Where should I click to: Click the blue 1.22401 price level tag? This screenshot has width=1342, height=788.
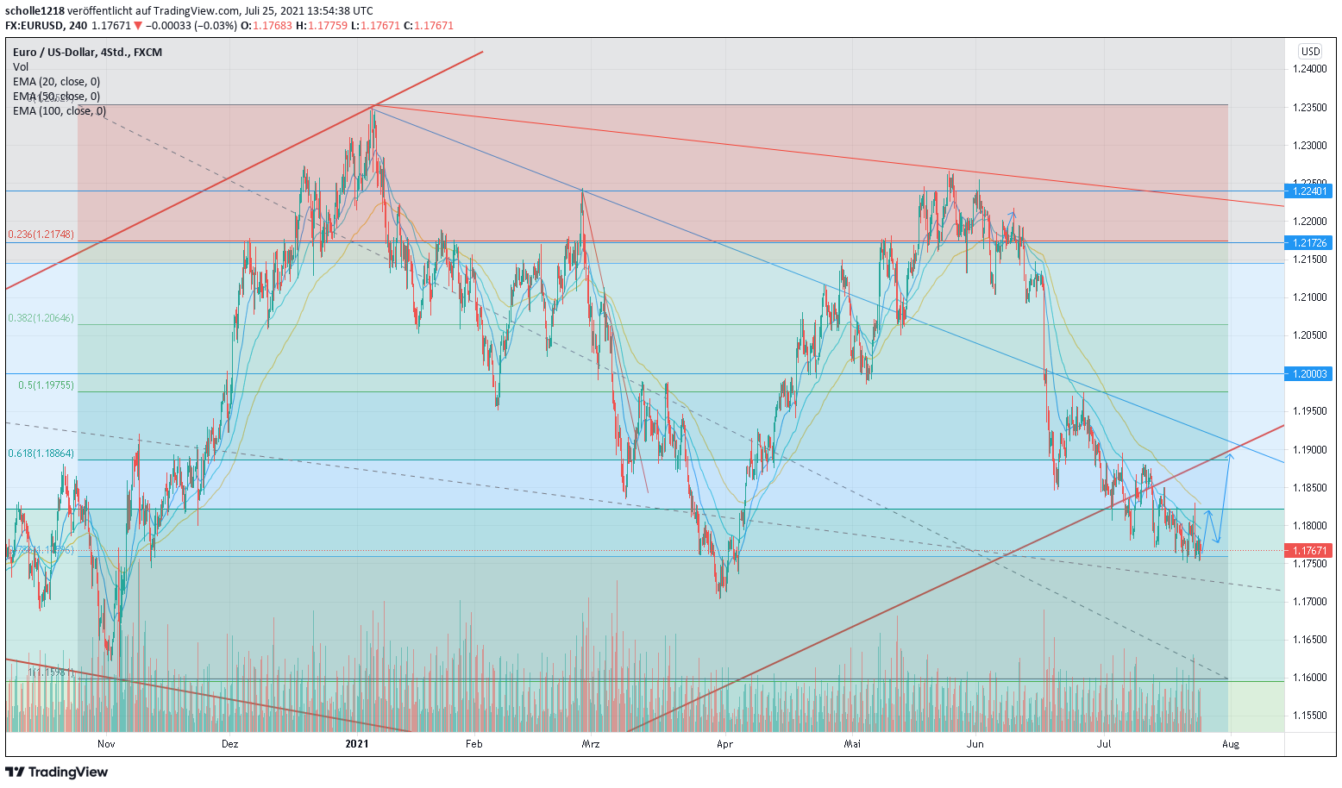point(1308,193)
